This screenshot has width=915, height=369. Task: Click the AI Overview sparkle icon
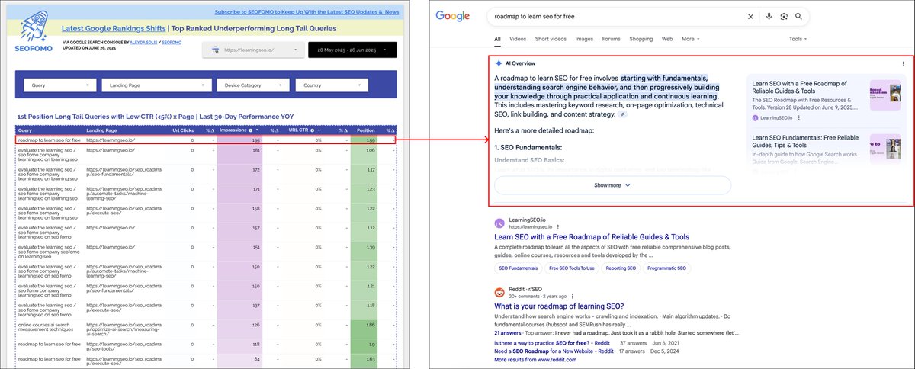pyautogui.click(x=499, y=64)
